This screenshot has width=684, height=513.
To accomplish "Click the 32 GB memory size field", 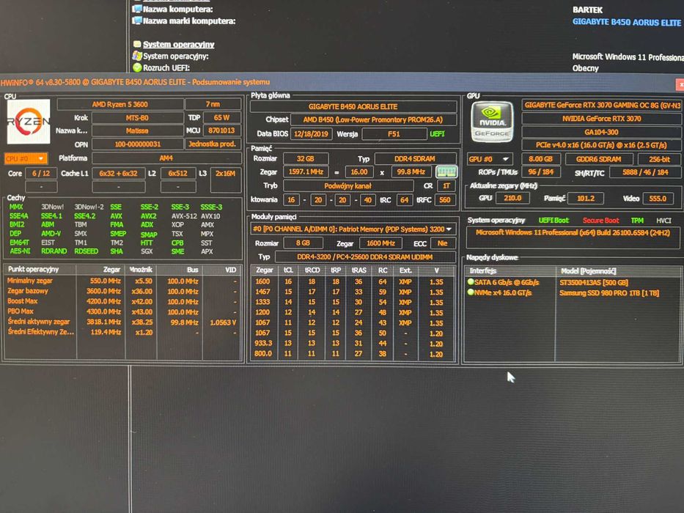I will [x=306, y=159].
